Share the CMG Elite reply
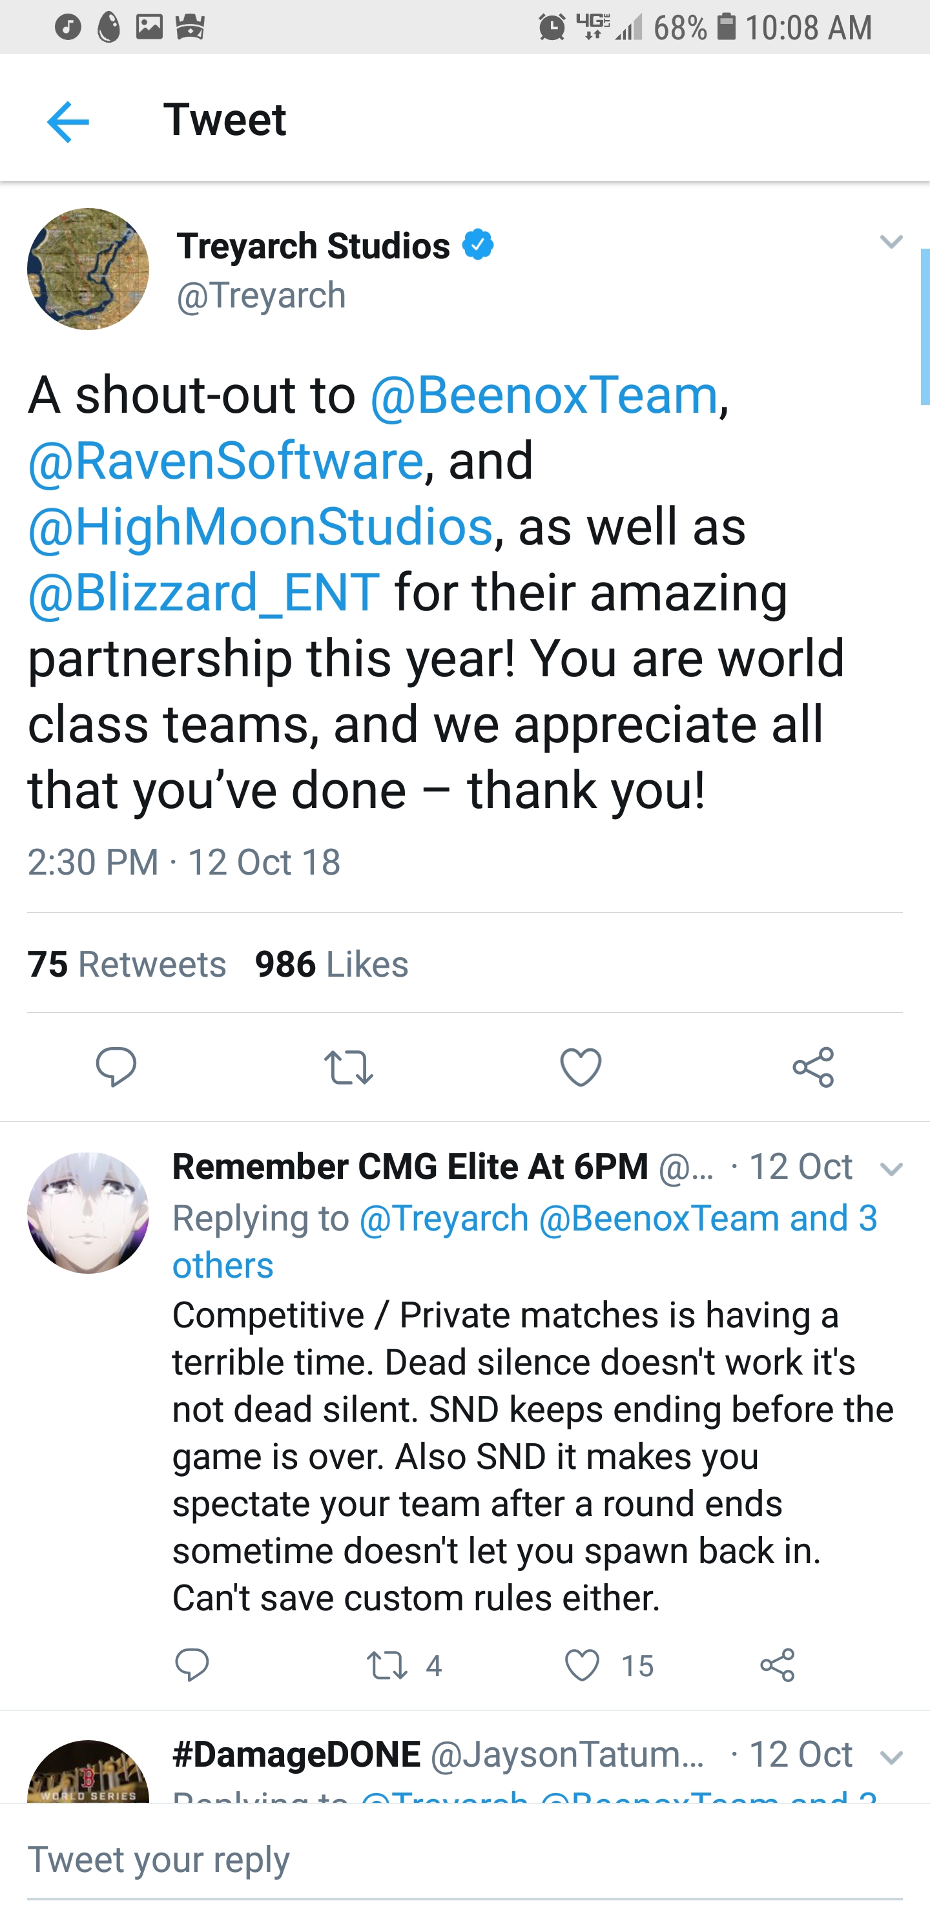Viewport: 930px width, 1912px height. [777, 1665]
